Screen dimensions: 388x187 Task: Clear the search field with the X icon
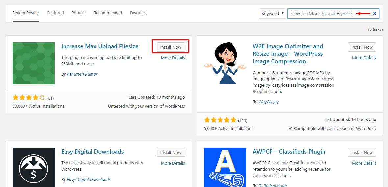[x=375, y=14]
